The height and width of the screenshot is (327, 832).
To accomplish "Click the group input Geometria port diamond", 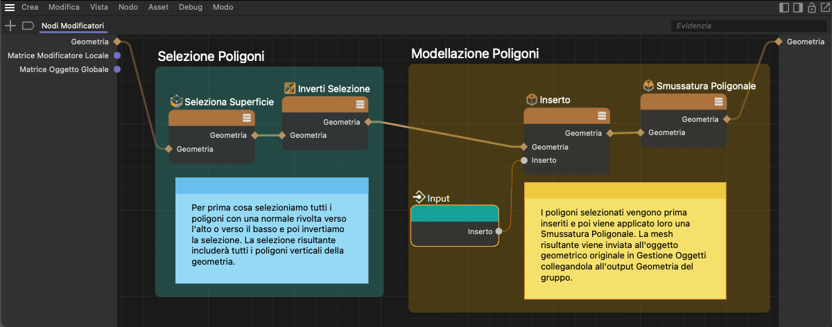I will click(x=117, y=42).
